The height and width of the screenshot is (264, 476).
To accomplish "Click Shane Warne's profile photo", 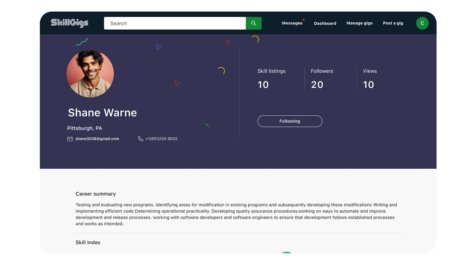I will pyautogui.click(x=90, y=74).
